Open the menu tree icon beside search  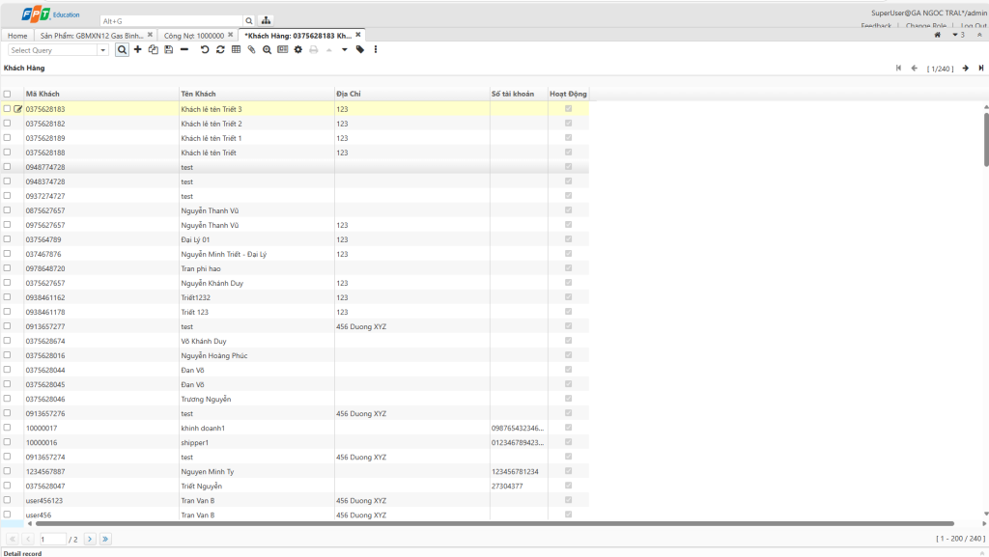(x=266, y=20)
